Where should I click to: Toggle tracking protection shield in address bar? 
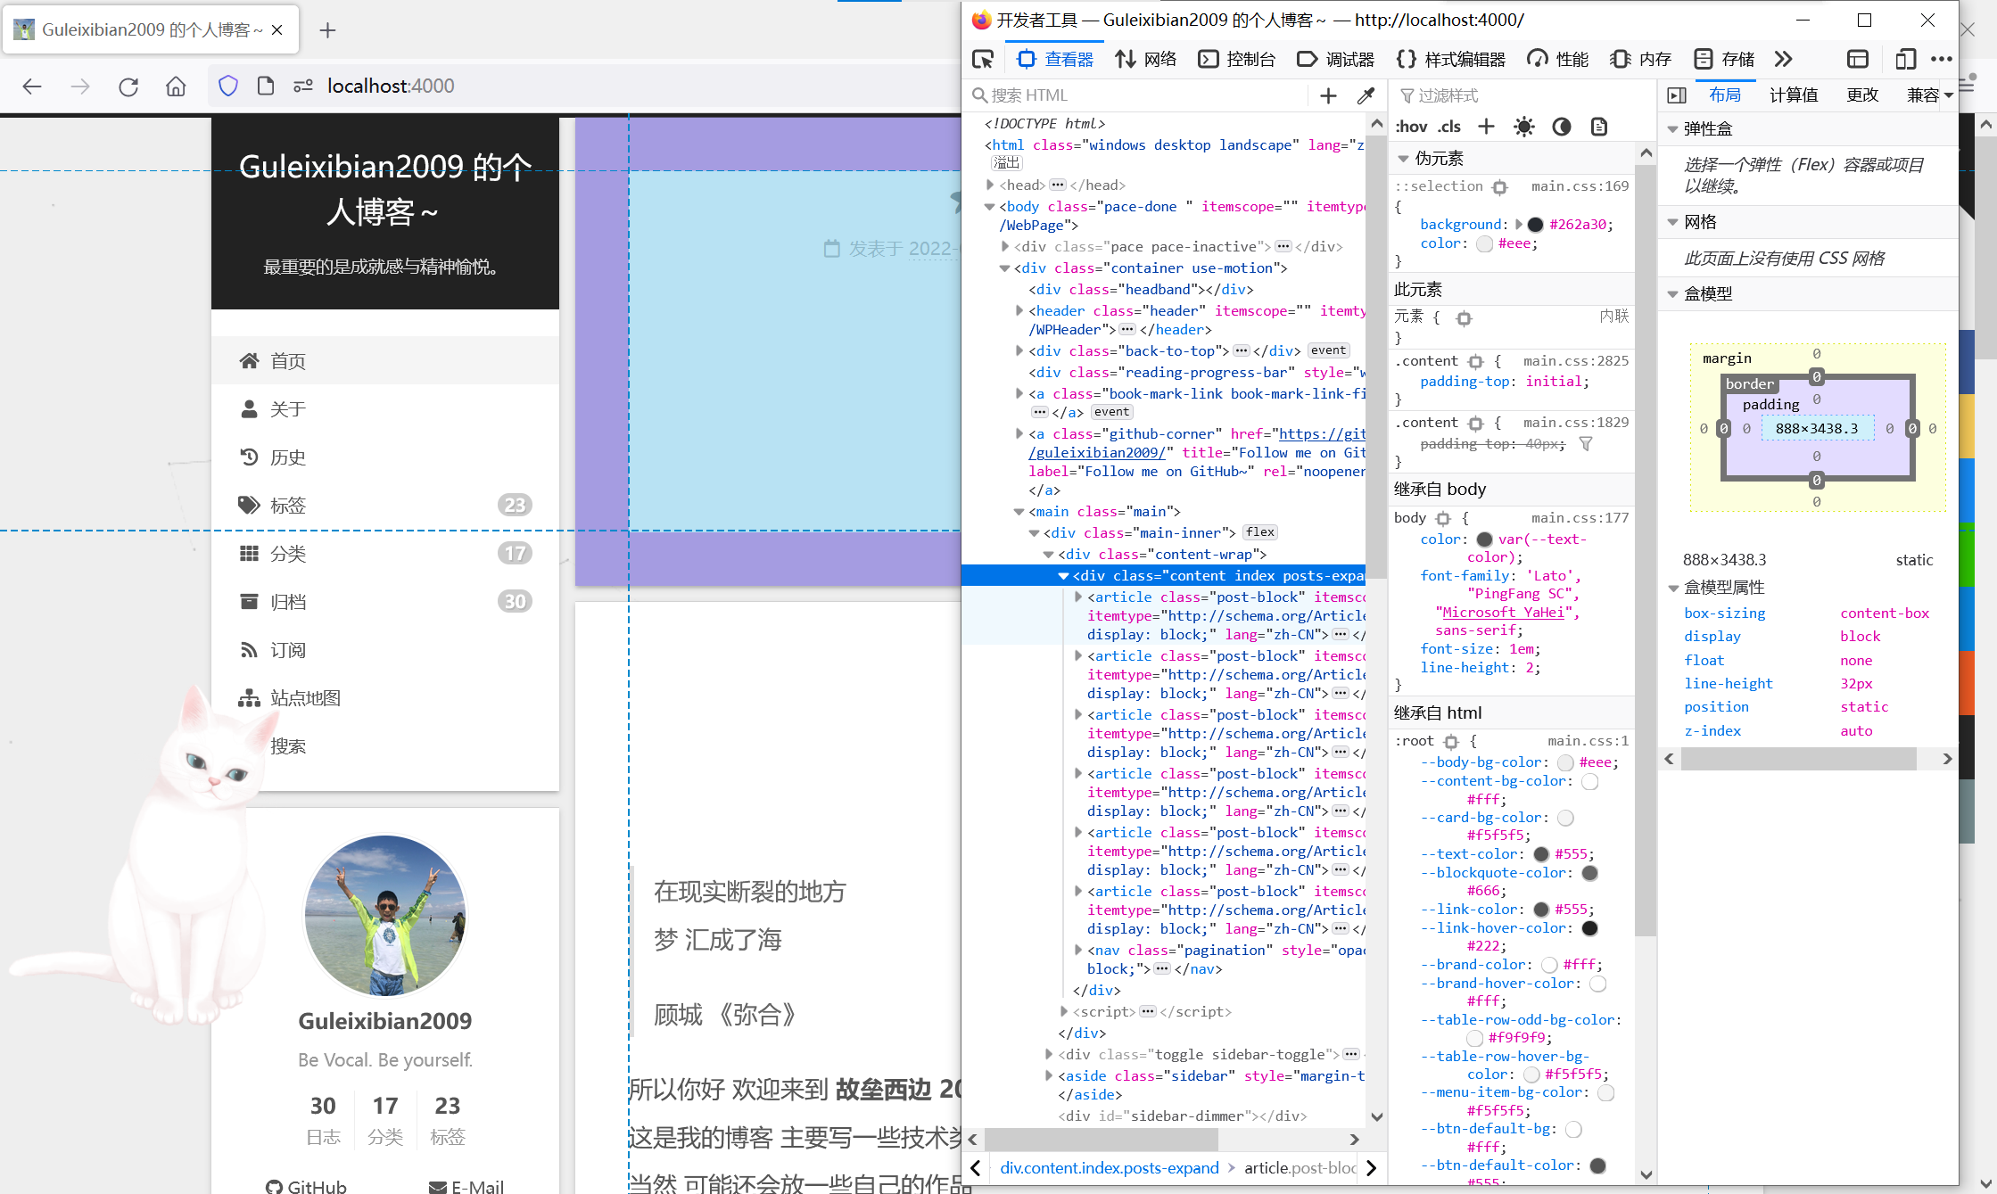tap(228, 86)
